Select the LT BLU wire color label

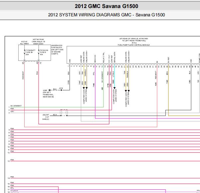[x=113, y=74]
